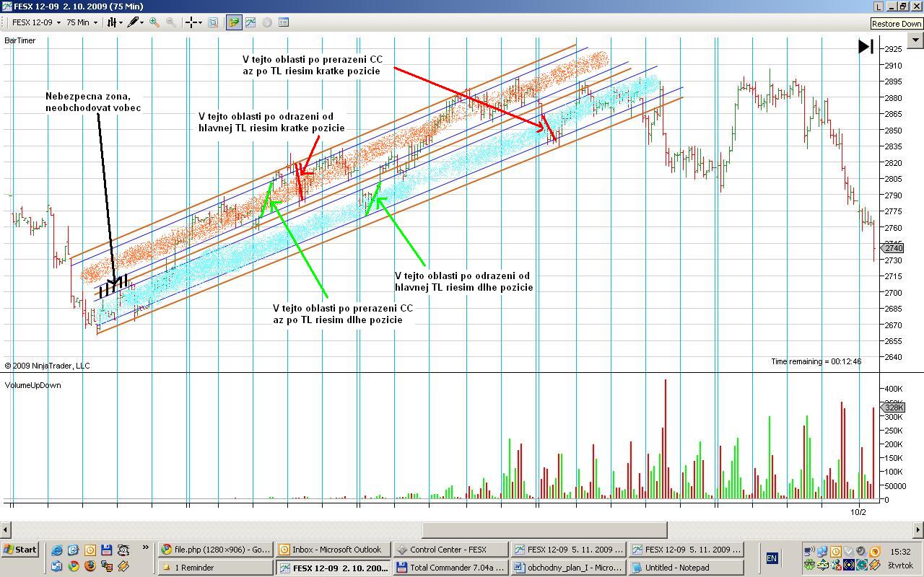
Task: Click the 15:32 system tray clock
Action: coord(900,552)
